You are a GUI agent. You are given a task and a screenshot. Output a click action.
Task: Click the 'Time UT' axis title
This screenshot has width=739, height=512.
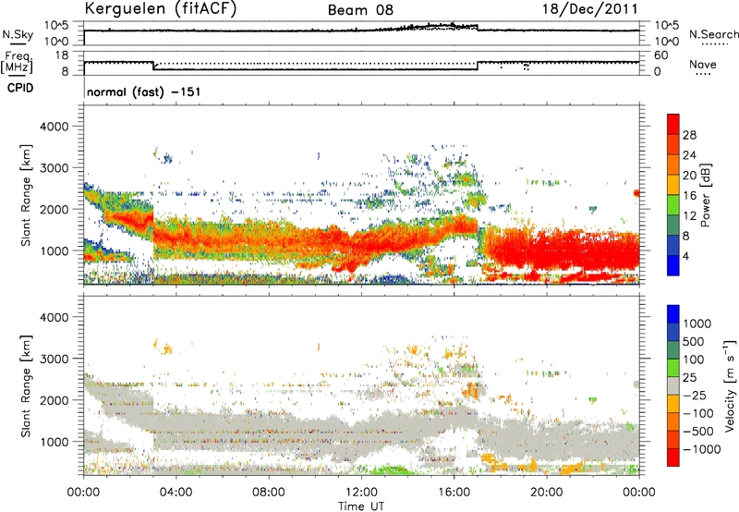pyautogui.click(x=361, y=506)
